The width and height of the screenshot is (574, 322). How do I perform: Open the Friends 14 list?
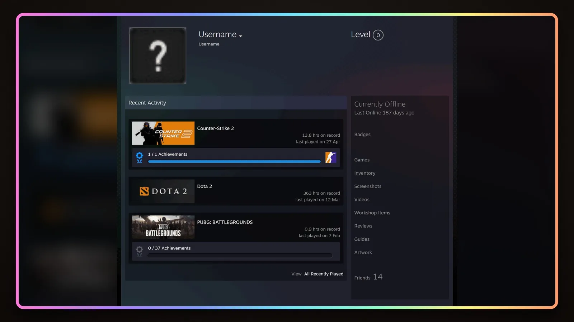[368, 277]
